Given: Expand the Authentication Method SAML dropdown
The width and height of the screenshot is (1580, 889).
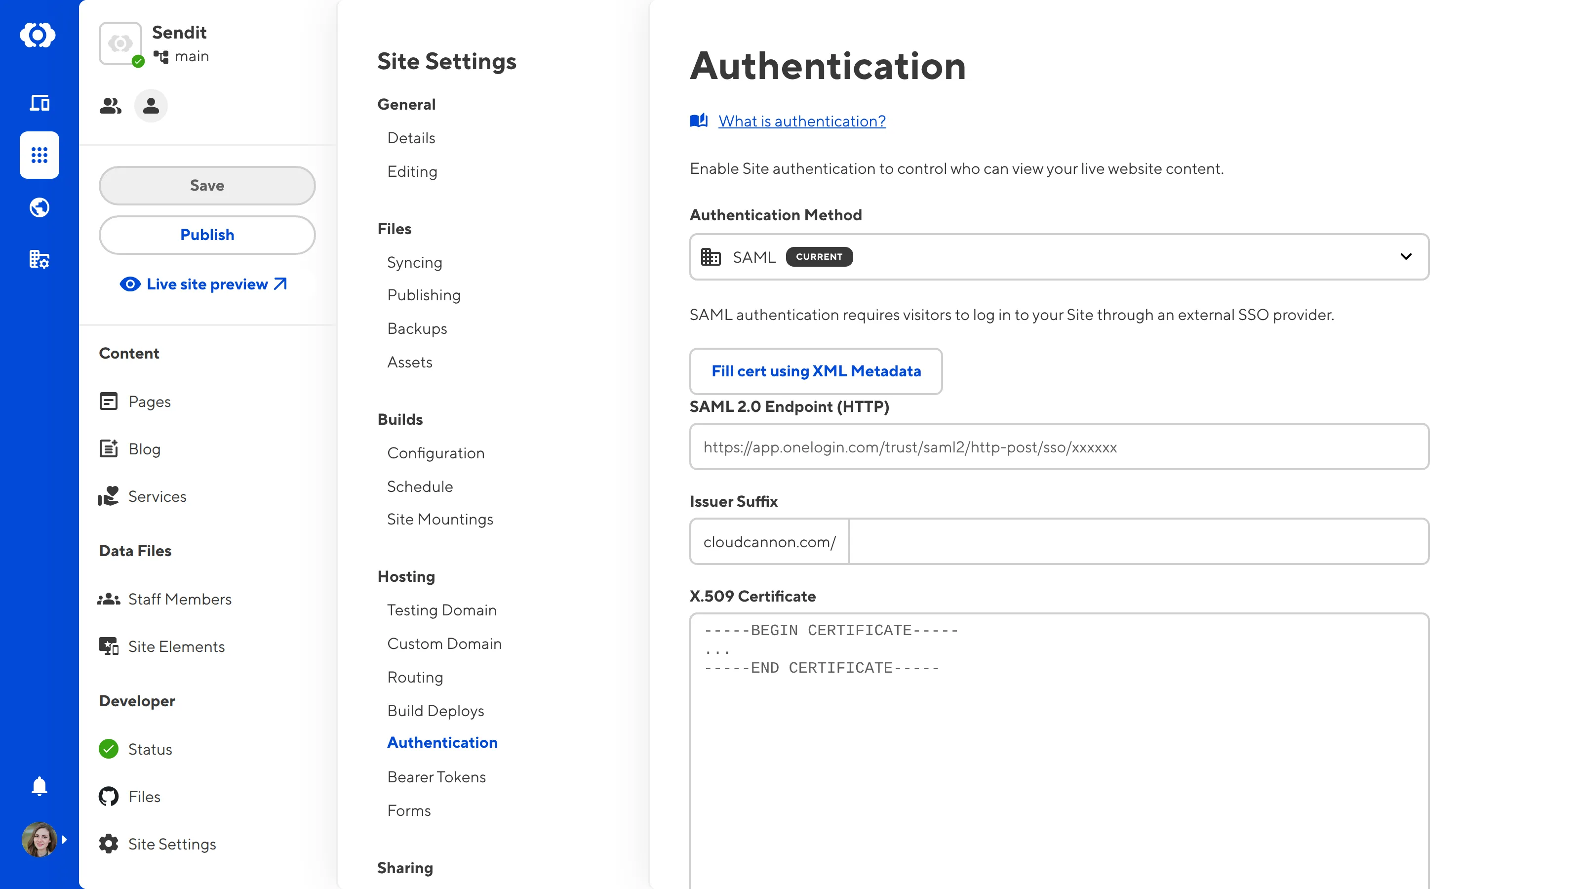Looking at the screenshot, I should [x=1059, y=256].
